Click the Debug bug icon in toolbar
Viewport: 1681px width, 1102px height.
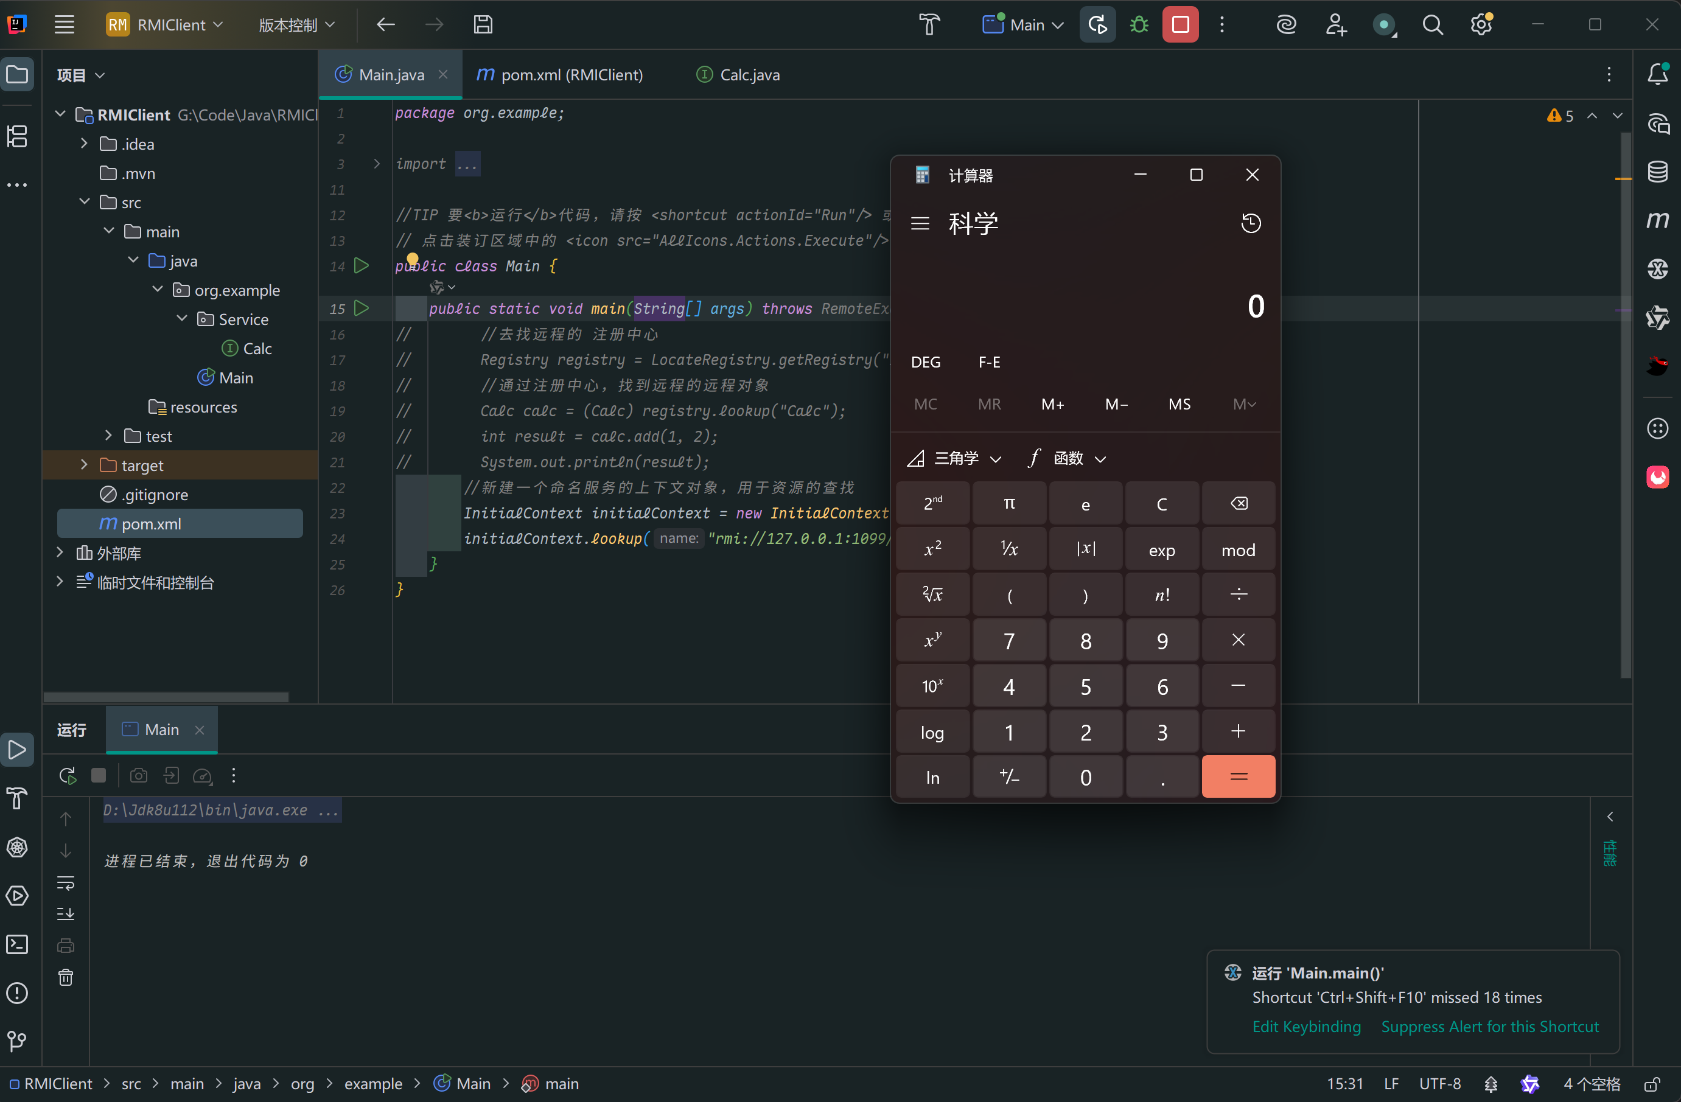click(1139, 26)
